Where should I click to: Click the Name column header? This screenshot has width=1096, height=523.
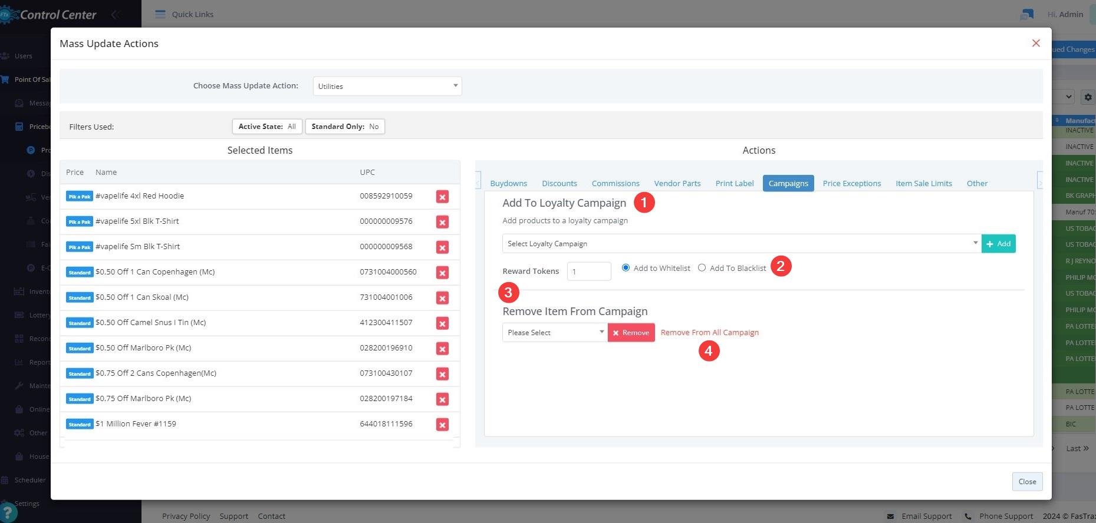click(x=106, y=173)
